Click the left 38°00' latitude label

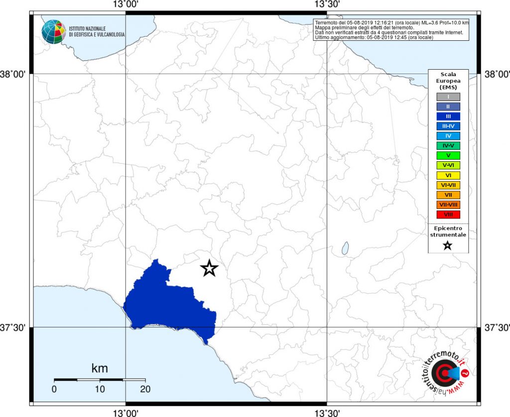[12, 75]
